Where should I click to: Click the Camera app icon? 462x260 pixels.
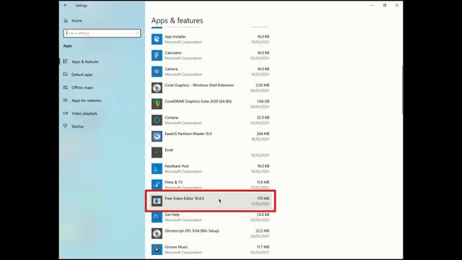(x=157, y=71)
